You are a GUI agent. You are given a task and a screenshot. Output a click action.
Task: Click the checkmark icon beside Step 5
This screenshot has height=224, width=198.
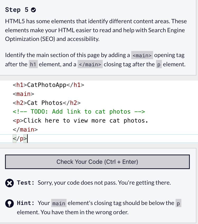pos(34,10)
